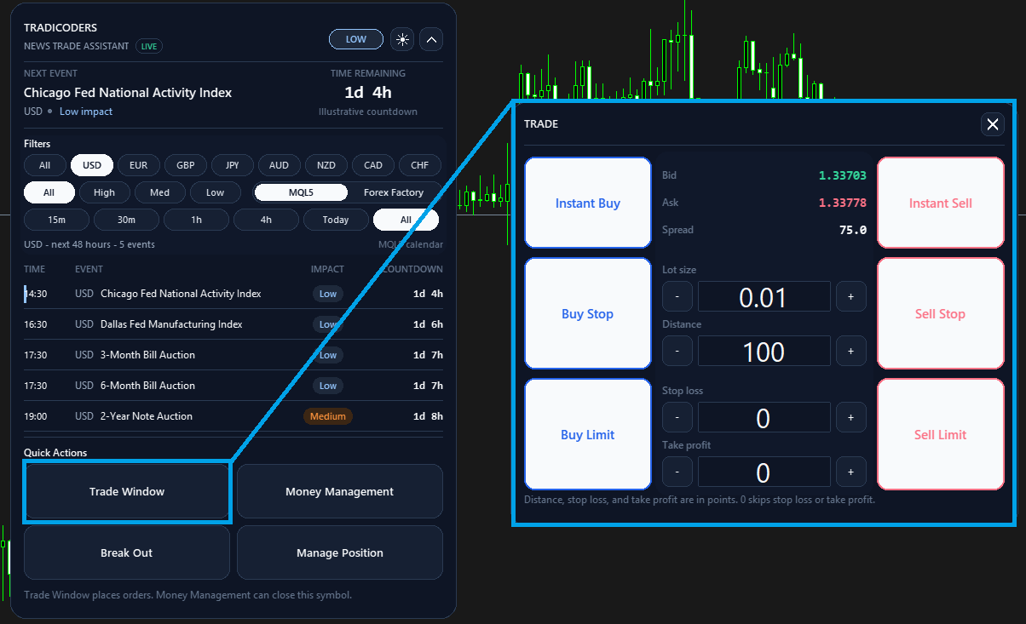Increase Take profit with plus button
The image size is (1026, 624).
(x=851, y=472)
